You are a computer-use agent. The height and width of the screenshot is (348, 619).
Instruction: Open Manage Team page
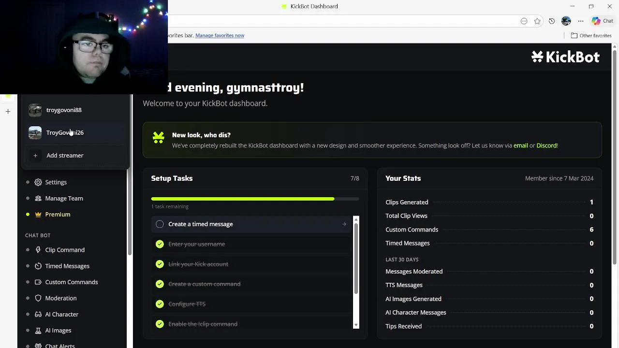pyautogui.click(x=64, y=198)
